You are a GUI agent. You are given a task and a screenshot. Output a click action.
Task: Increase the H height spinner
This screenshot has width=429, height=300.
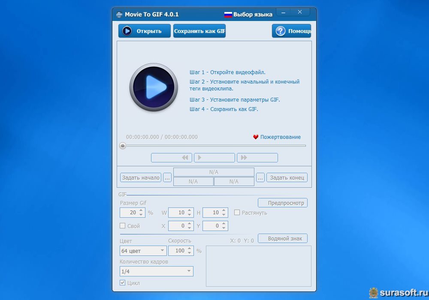click(x=224, y=210)
